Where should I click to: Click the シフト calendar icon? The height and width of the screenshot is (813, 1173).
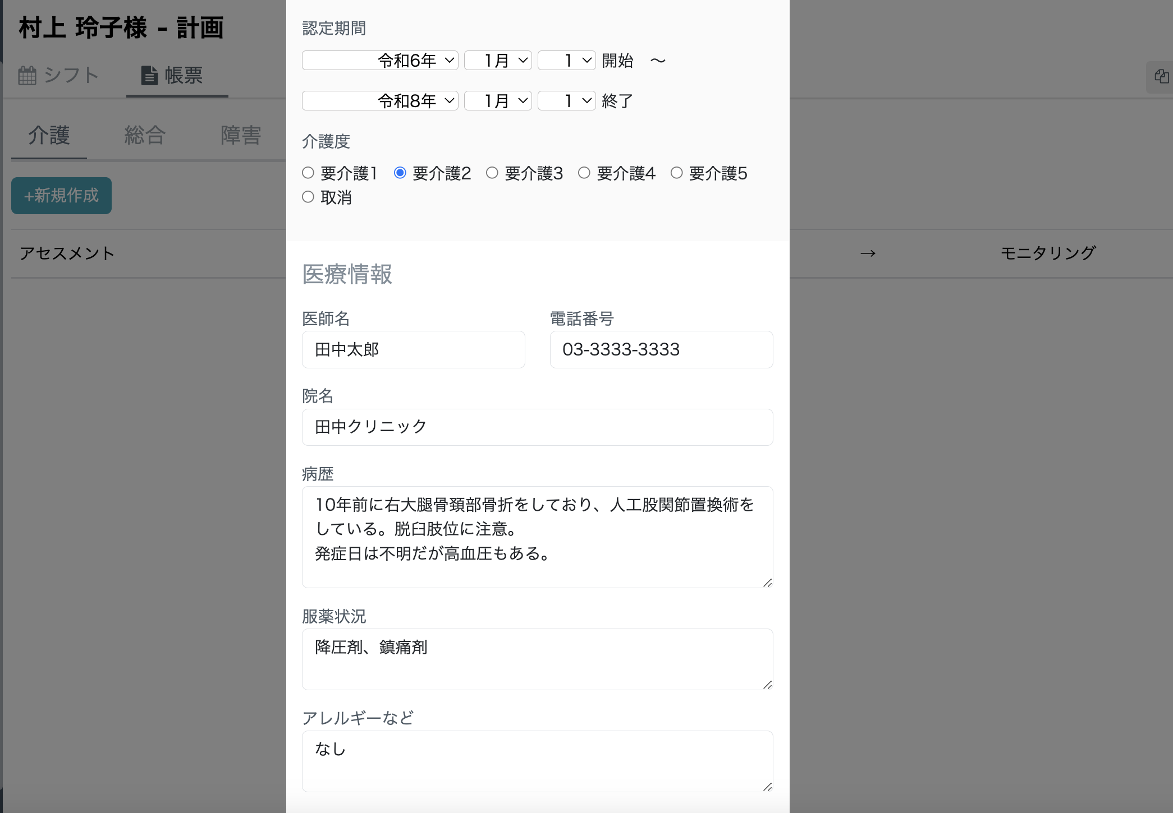pyautogui.click(x=28, y=76)
